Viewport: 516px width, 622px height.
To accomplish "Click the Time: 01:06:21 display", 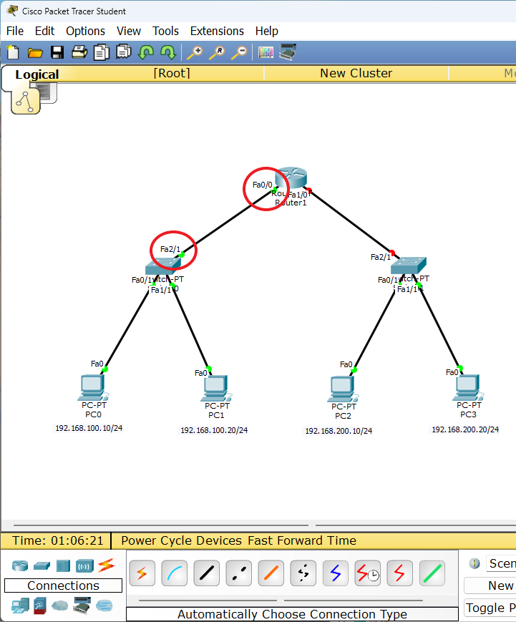I will (57, 540).
